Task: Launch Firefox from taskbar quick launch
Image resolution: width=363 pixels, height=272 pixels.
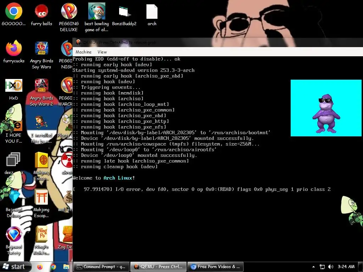Action: (40, 267)
